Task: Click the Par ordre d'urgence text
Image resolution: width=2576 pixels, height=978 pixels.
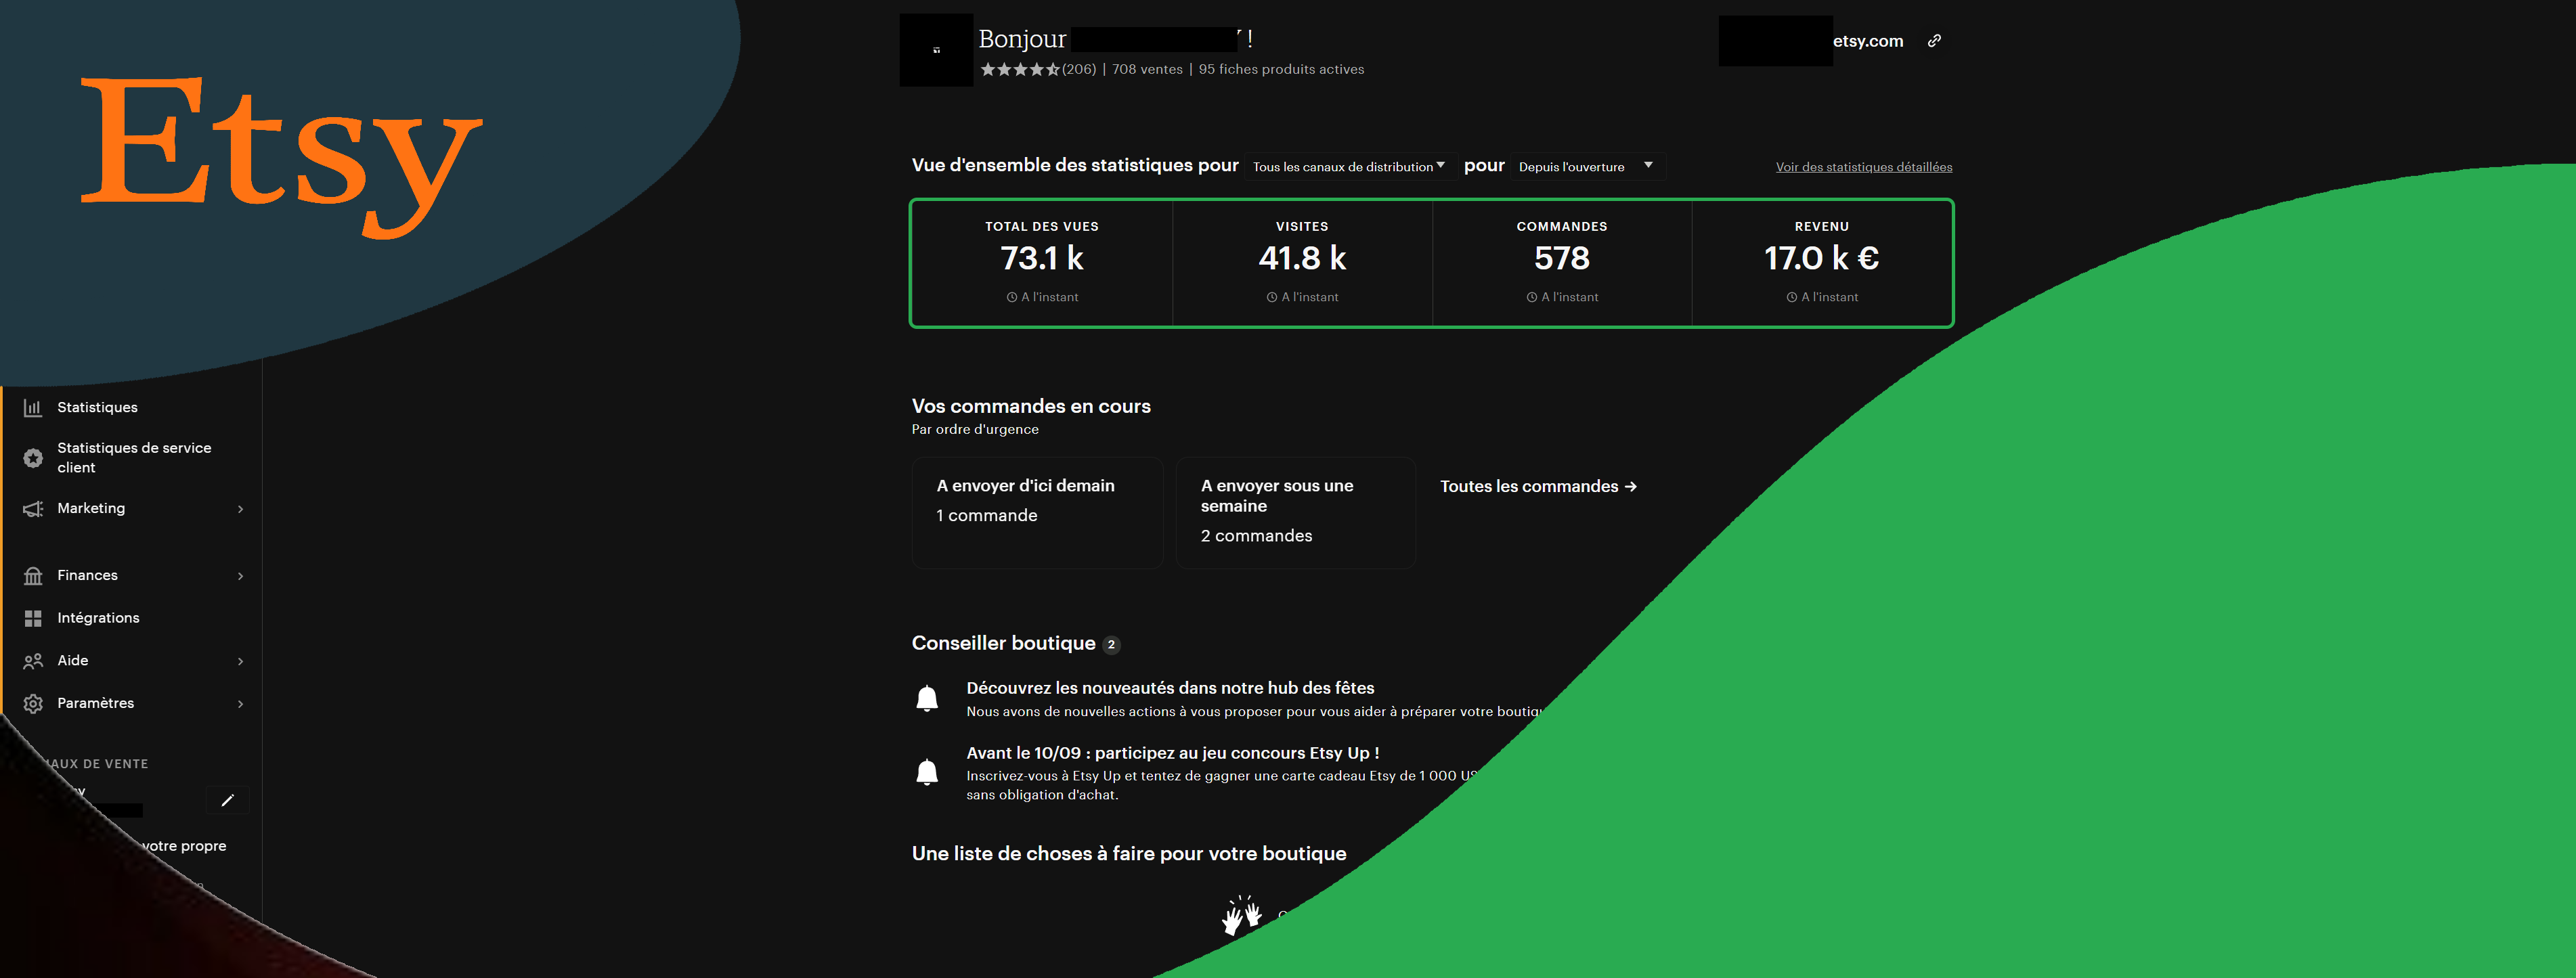Action: pyautogui.click(x=975, y=429)
